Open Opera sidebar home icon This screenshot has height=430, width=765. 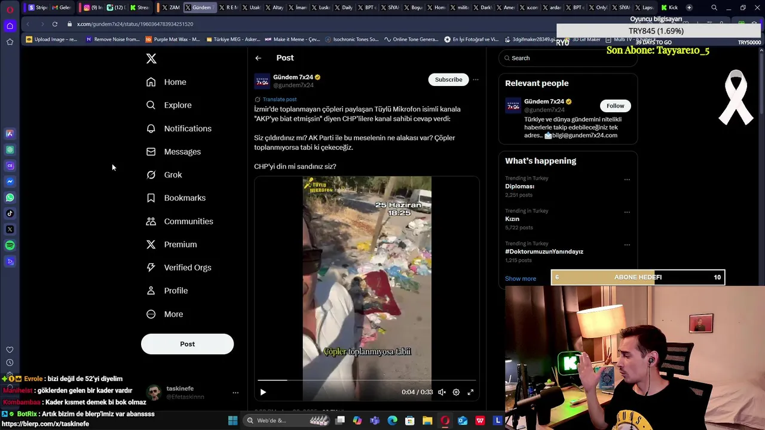tap(10, 26)
